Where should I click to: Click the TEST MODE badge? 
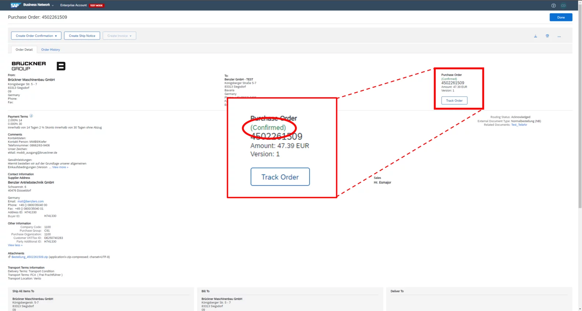pyautogui.click(x=96, y=5)
